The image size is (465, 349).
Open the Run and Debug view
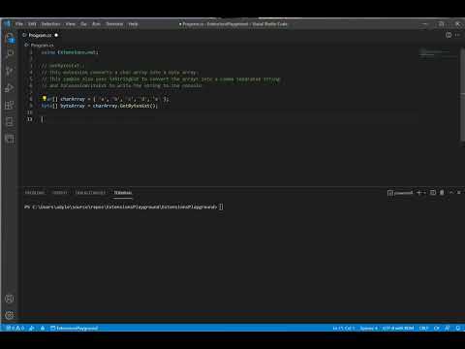coord(10,88)
